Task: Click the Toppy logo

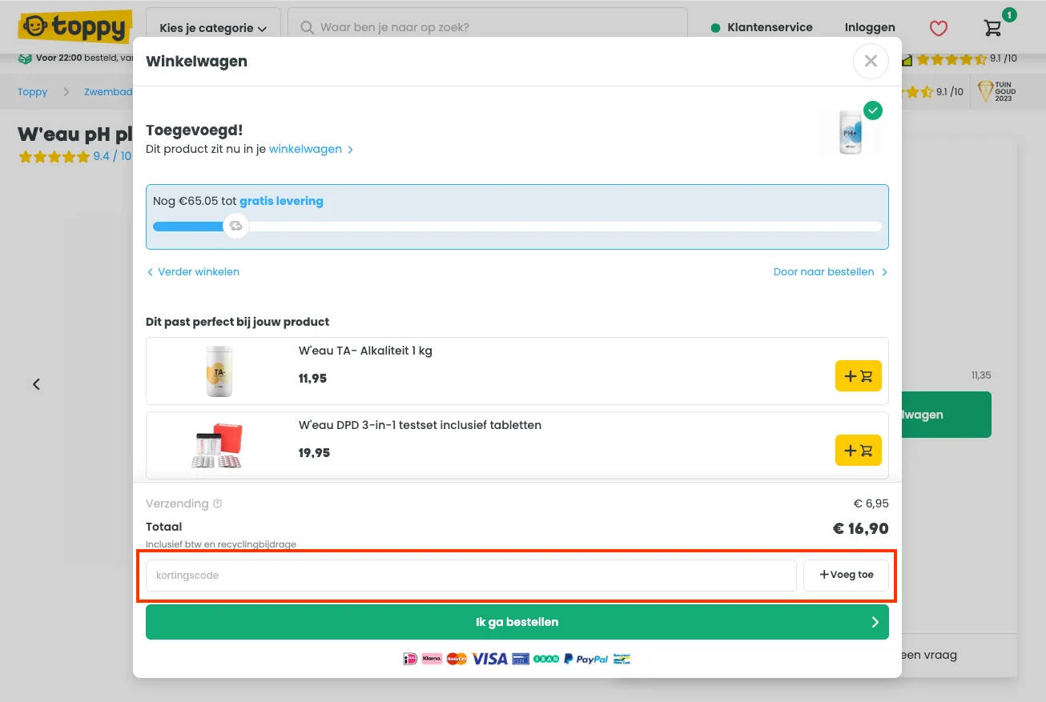Action: click(x=75, y=28)
